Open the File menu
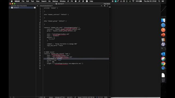This screenshot has width=175, height=98. coord(23,1)
